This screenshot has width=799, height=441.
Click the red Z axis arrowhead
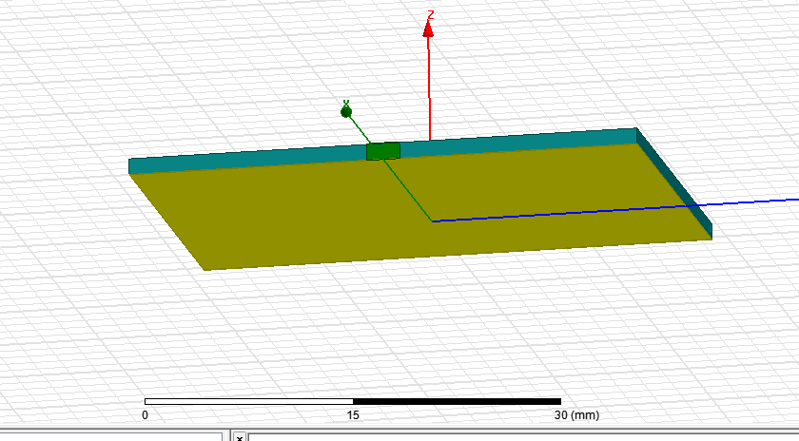429,30
